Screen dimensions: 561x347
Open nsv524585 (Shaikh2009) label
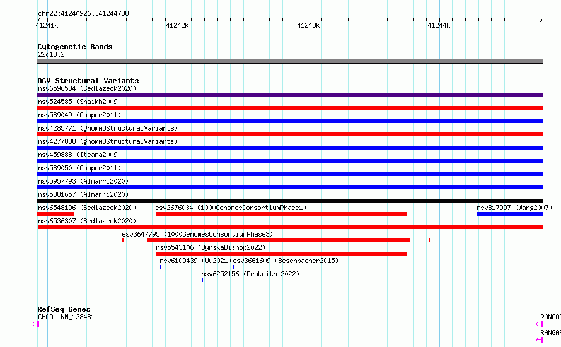pos(79,102)
